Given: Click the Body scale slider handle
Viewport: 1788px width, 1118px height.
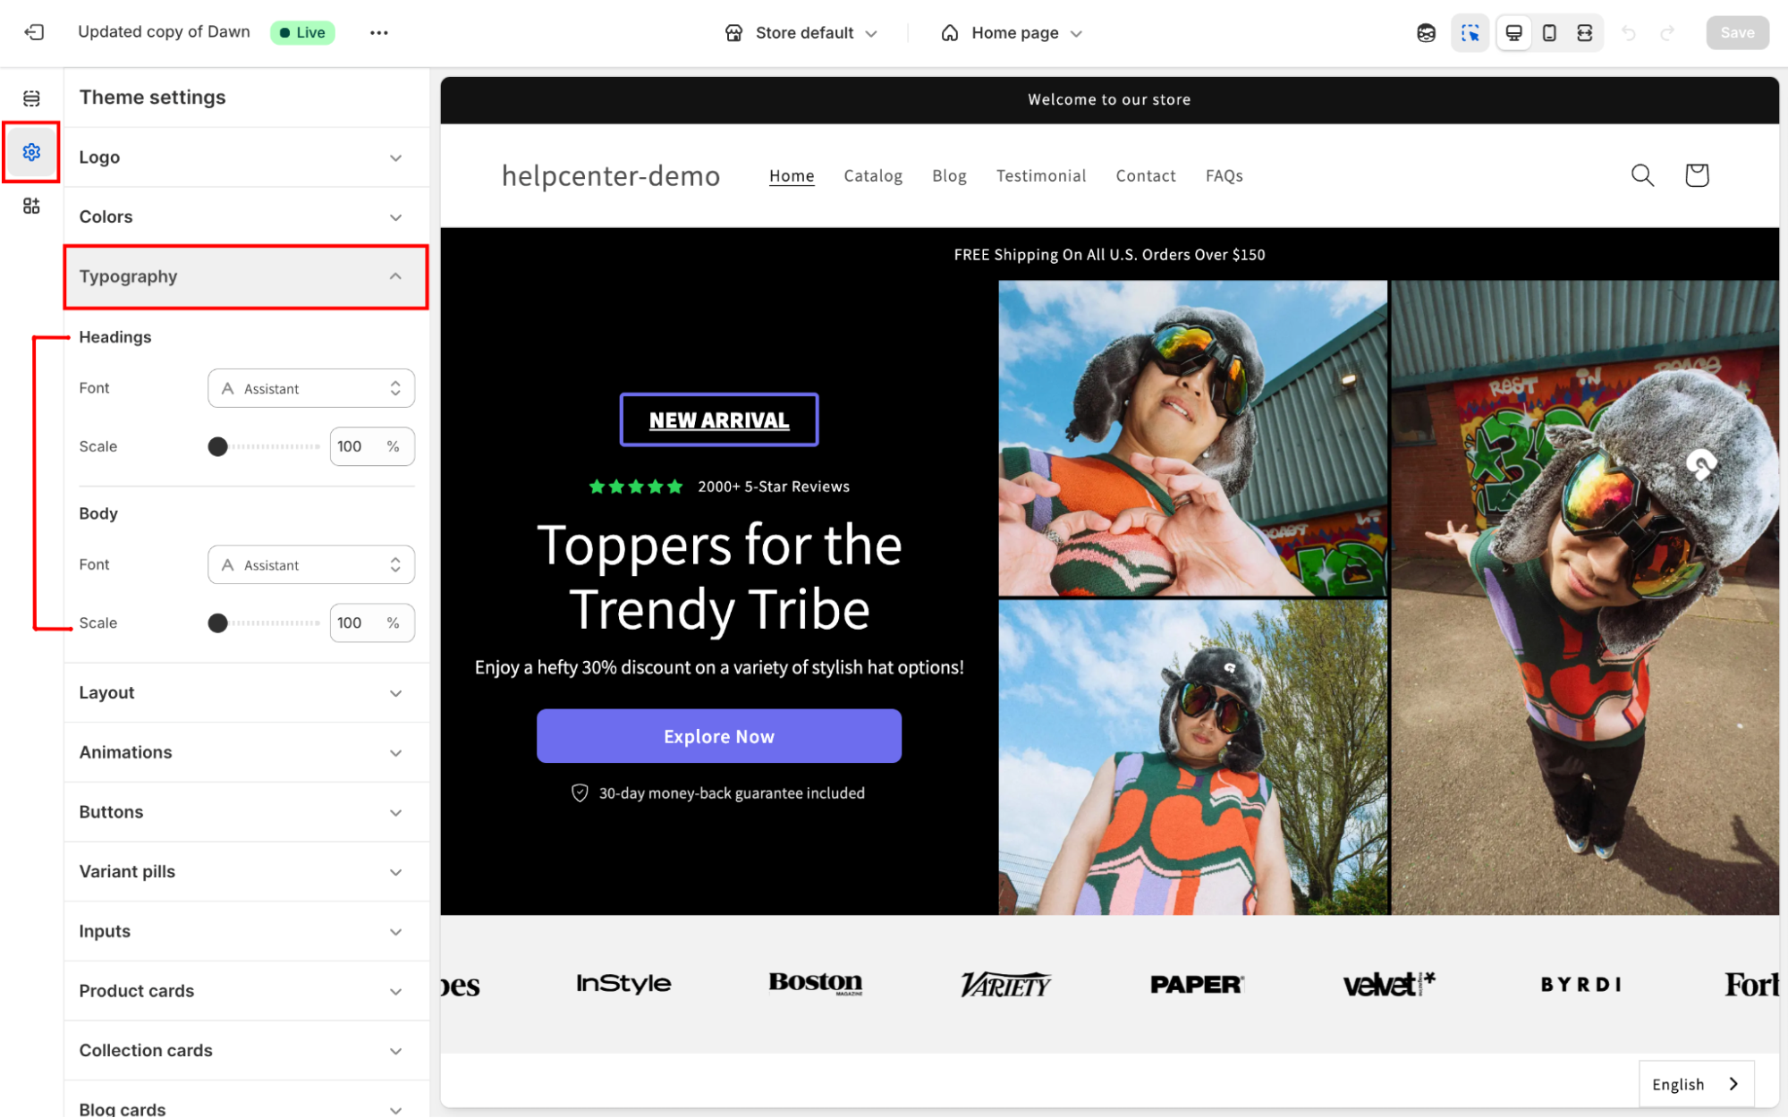Looking at the screenshot, I should click(x=217, y=623).
